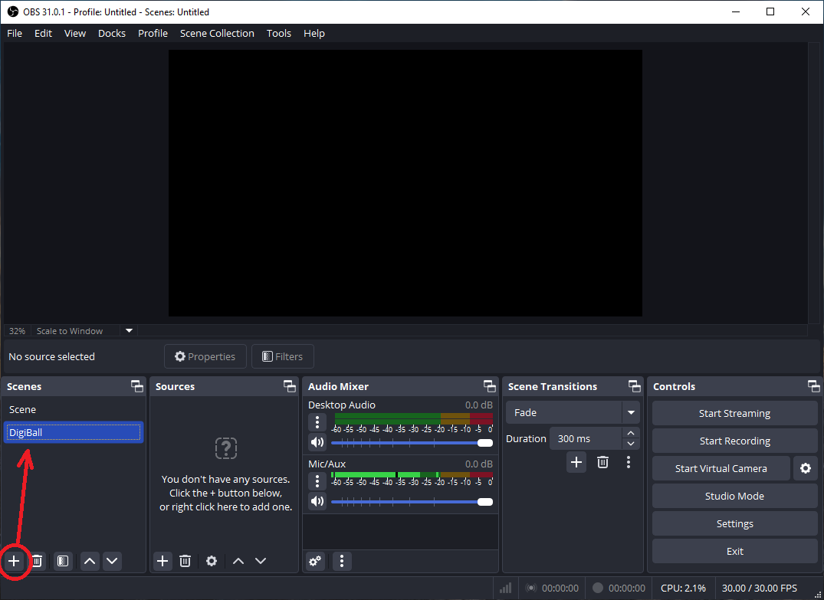Delete transition using trash icon
824x600 pixels.
click(x=603, y=462)
